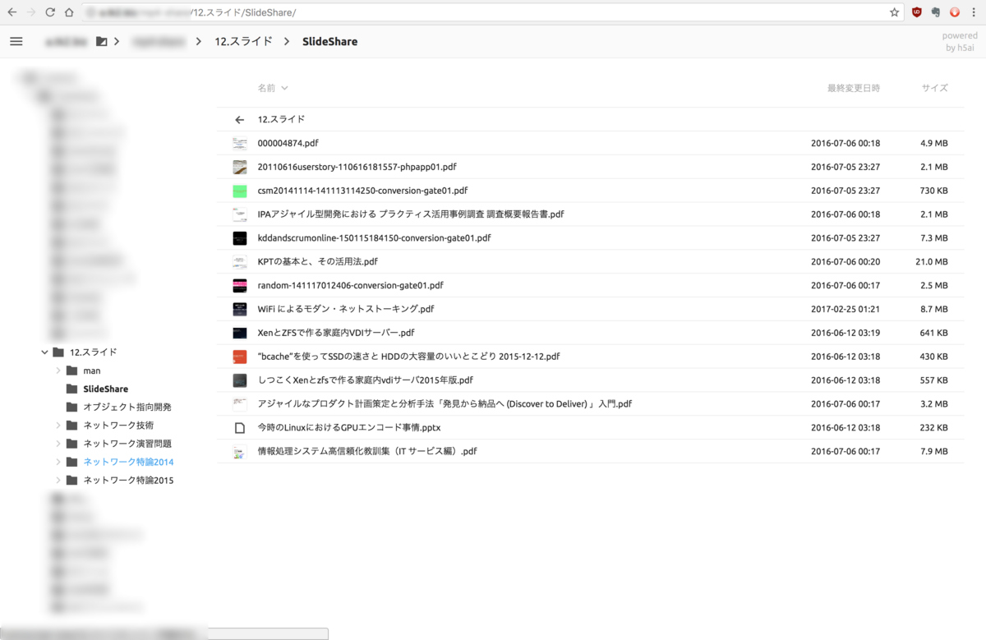The height and width of the screenshot is (640, 986).
Task: Click the left arrow parent-folder icon
Action: coord(239,120)
